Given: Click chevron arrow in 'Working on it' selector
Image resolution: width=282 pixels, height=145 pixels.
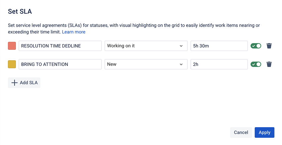Looking at the screenshot, I should click(x=181, y=46).
